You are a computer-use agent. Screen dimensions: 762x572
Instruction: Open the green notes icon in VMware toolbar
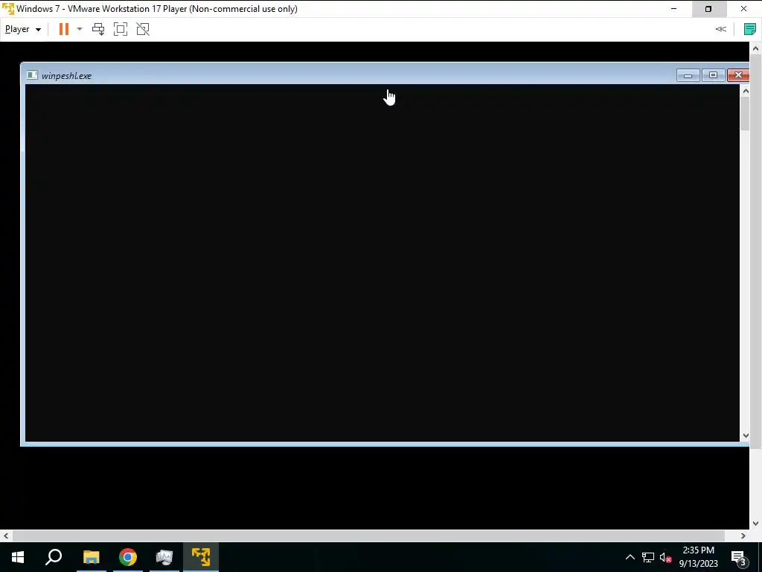[x=750, y=29]
